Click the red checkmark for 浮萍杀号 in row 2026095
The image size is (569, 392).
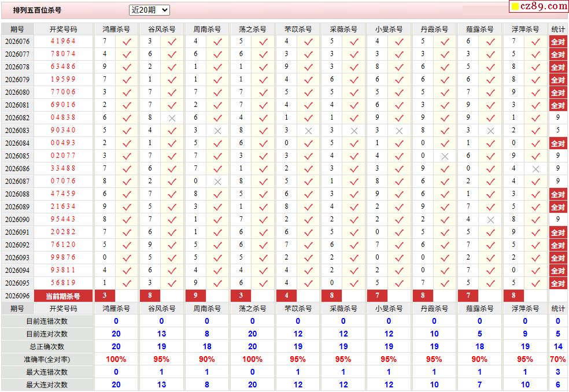(x=535, y=283)
